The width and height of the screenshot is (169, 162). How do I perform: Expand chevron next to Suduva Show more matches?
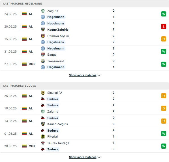99,157
